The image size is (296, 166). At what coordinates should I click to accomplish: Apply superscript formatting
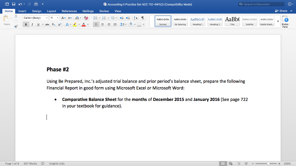click(x=59, y=24)
